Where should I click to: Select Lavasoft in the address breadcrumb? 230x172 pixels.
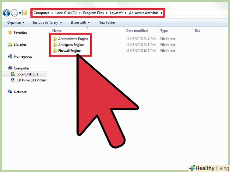point(116,13)
